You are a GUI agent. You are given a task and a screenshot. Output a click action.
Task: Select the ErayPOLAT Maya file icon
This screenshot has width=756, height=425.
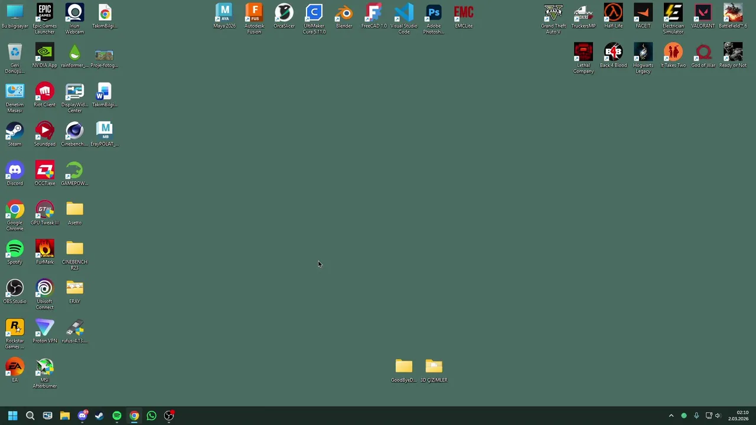coord(105,134)
